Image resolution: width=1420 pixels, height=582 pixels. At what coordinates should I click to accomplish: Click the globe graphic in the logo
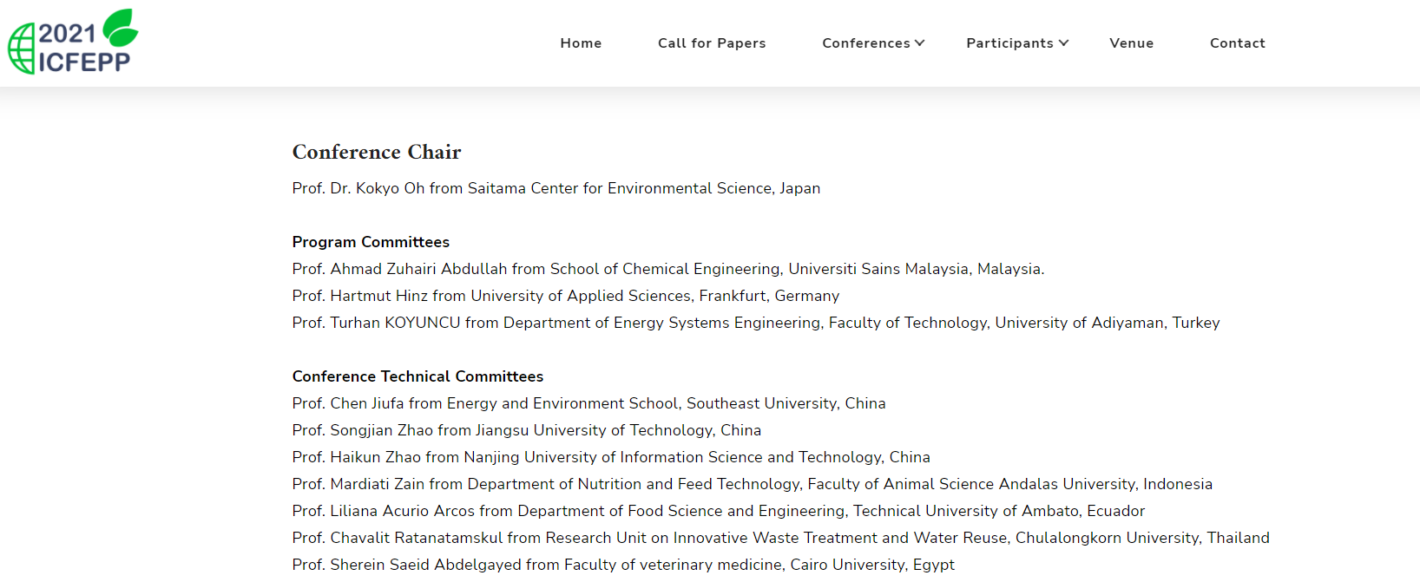tap(22, 49)
